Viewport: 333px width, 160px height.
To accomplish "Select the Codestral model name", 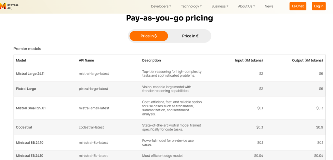I will point(24,127).
